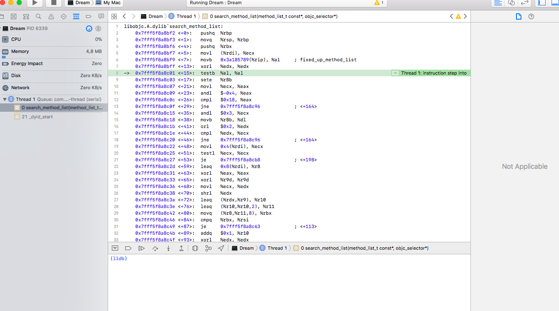This screenshot has height=311, width=559.
Task: Select the Version editor button
Action: pyautogui.click(x=524, y=3)
